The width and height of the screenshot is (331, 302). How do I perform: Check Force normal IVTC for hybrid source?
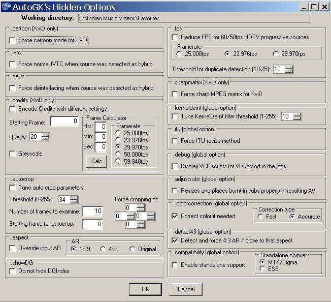point(13,64)
